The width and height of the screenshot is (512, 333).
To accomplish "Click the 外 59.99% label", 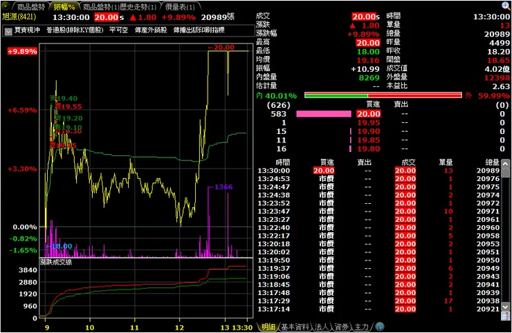I will pos(488,96).
